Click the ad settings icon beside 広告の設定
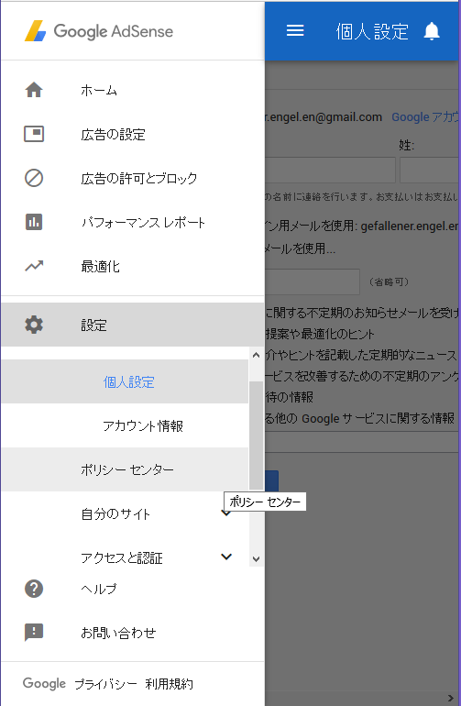The width and height of the screenshot is (461, 706). 34,134
